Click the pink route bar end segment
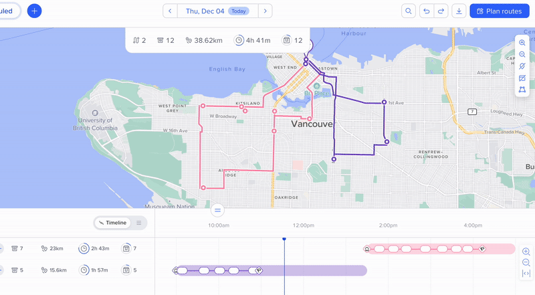 click(500, 249)
